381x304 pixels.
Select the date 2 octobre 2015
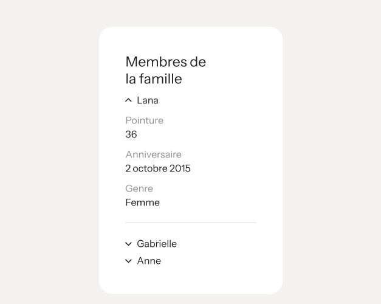pyautogui.click(x=158, y=168)
